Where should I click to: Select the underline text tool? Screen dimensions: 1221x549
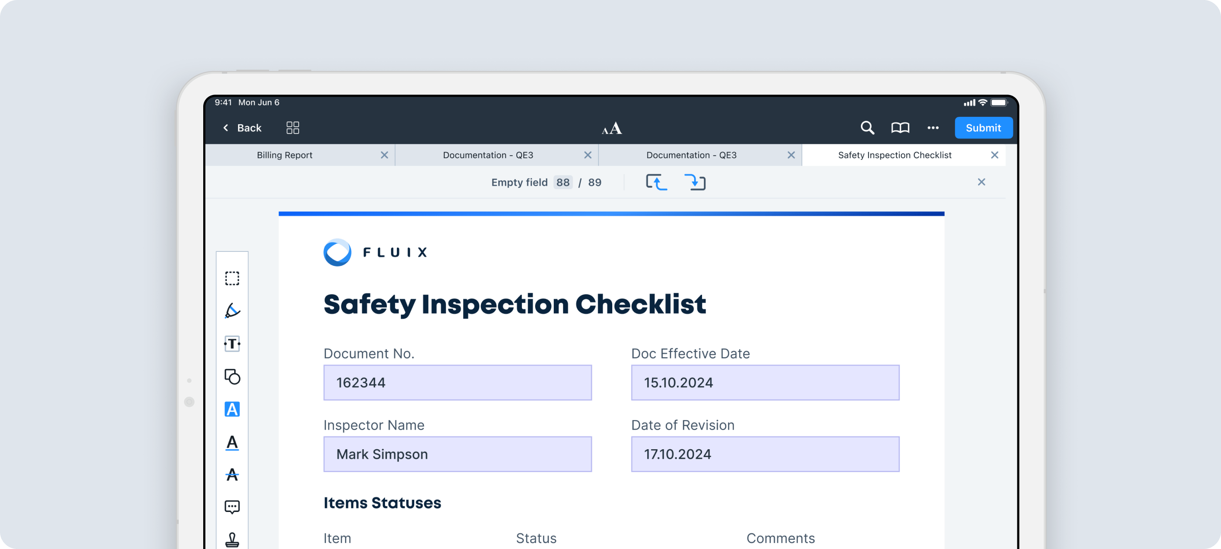pos(232,442)
